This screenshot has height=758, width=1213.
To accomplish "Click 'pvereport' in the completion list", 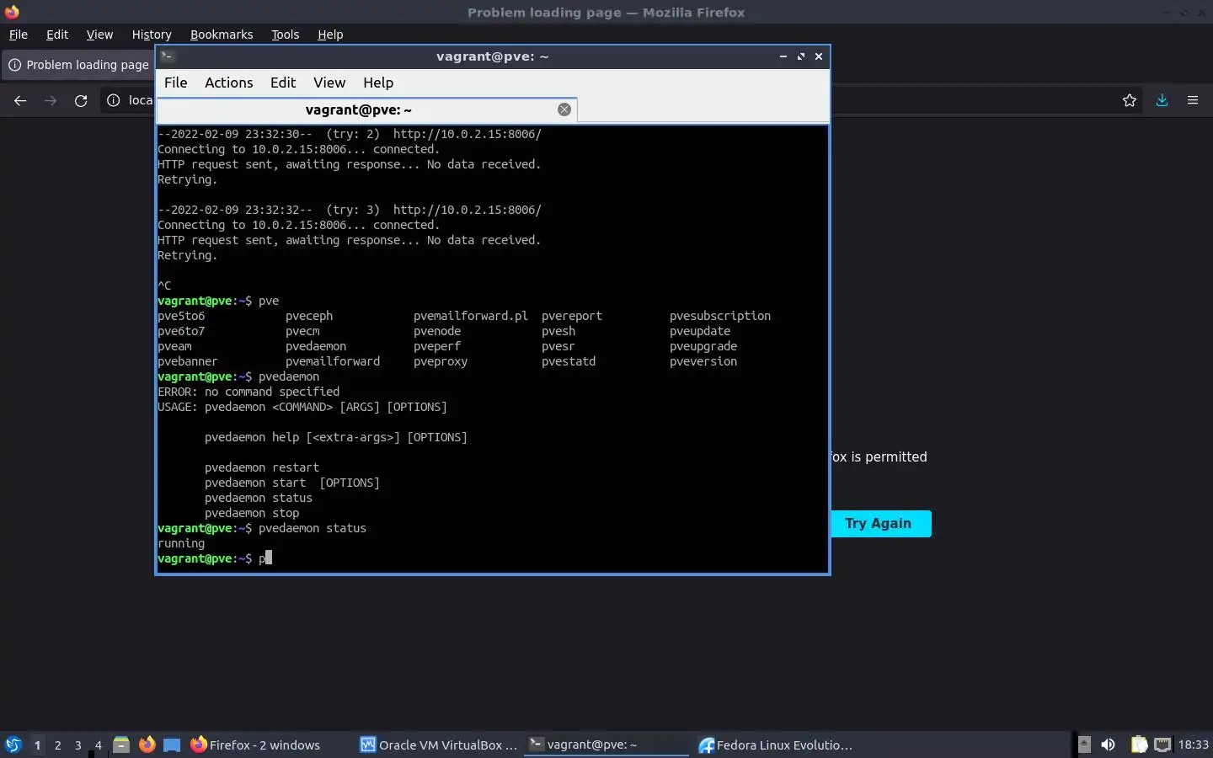I will pyautogui.click(x=572, y=316).
